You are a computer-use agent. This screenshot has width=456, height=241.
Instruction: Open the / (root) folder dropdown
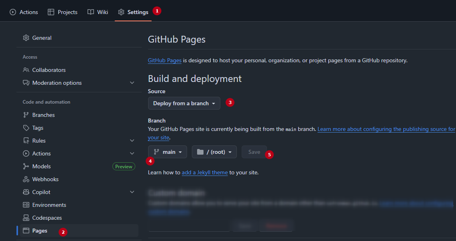coord(214,152)
